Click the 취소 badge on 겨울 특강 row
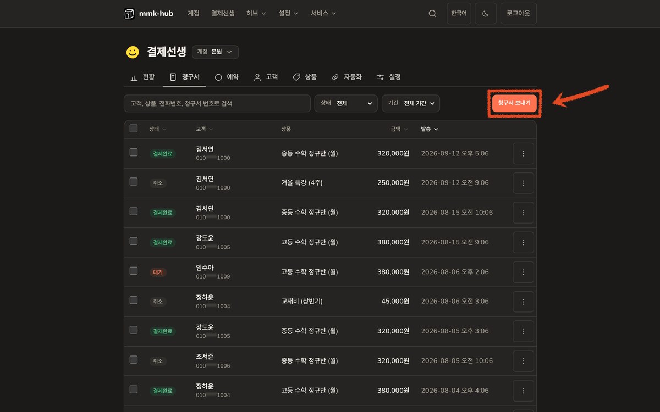Screen dimensions: 660x412 point(158,183)
